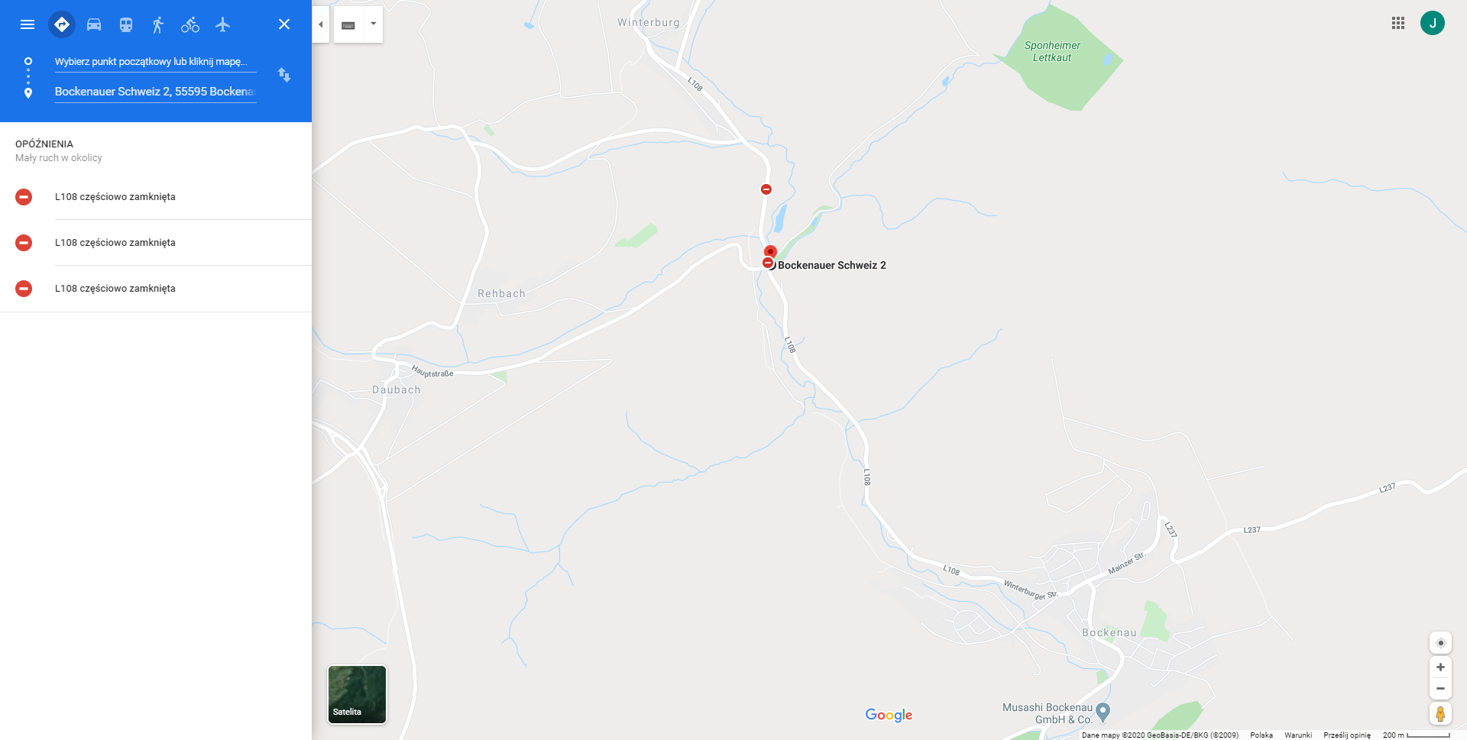Screen dimensions: 1467x740
Task: Collapse the side panel
Action: click(321, 24)
